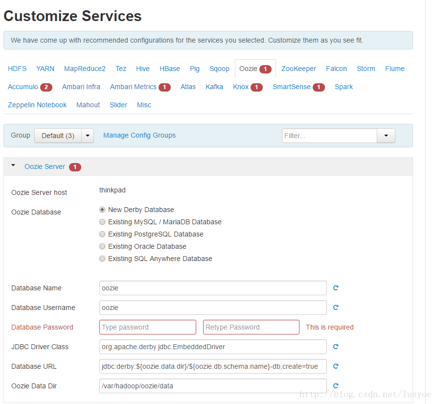Viewport: 437px width, 404px height.
Task: Click the JDBC Driver Class field
Action: coord(213,346)
